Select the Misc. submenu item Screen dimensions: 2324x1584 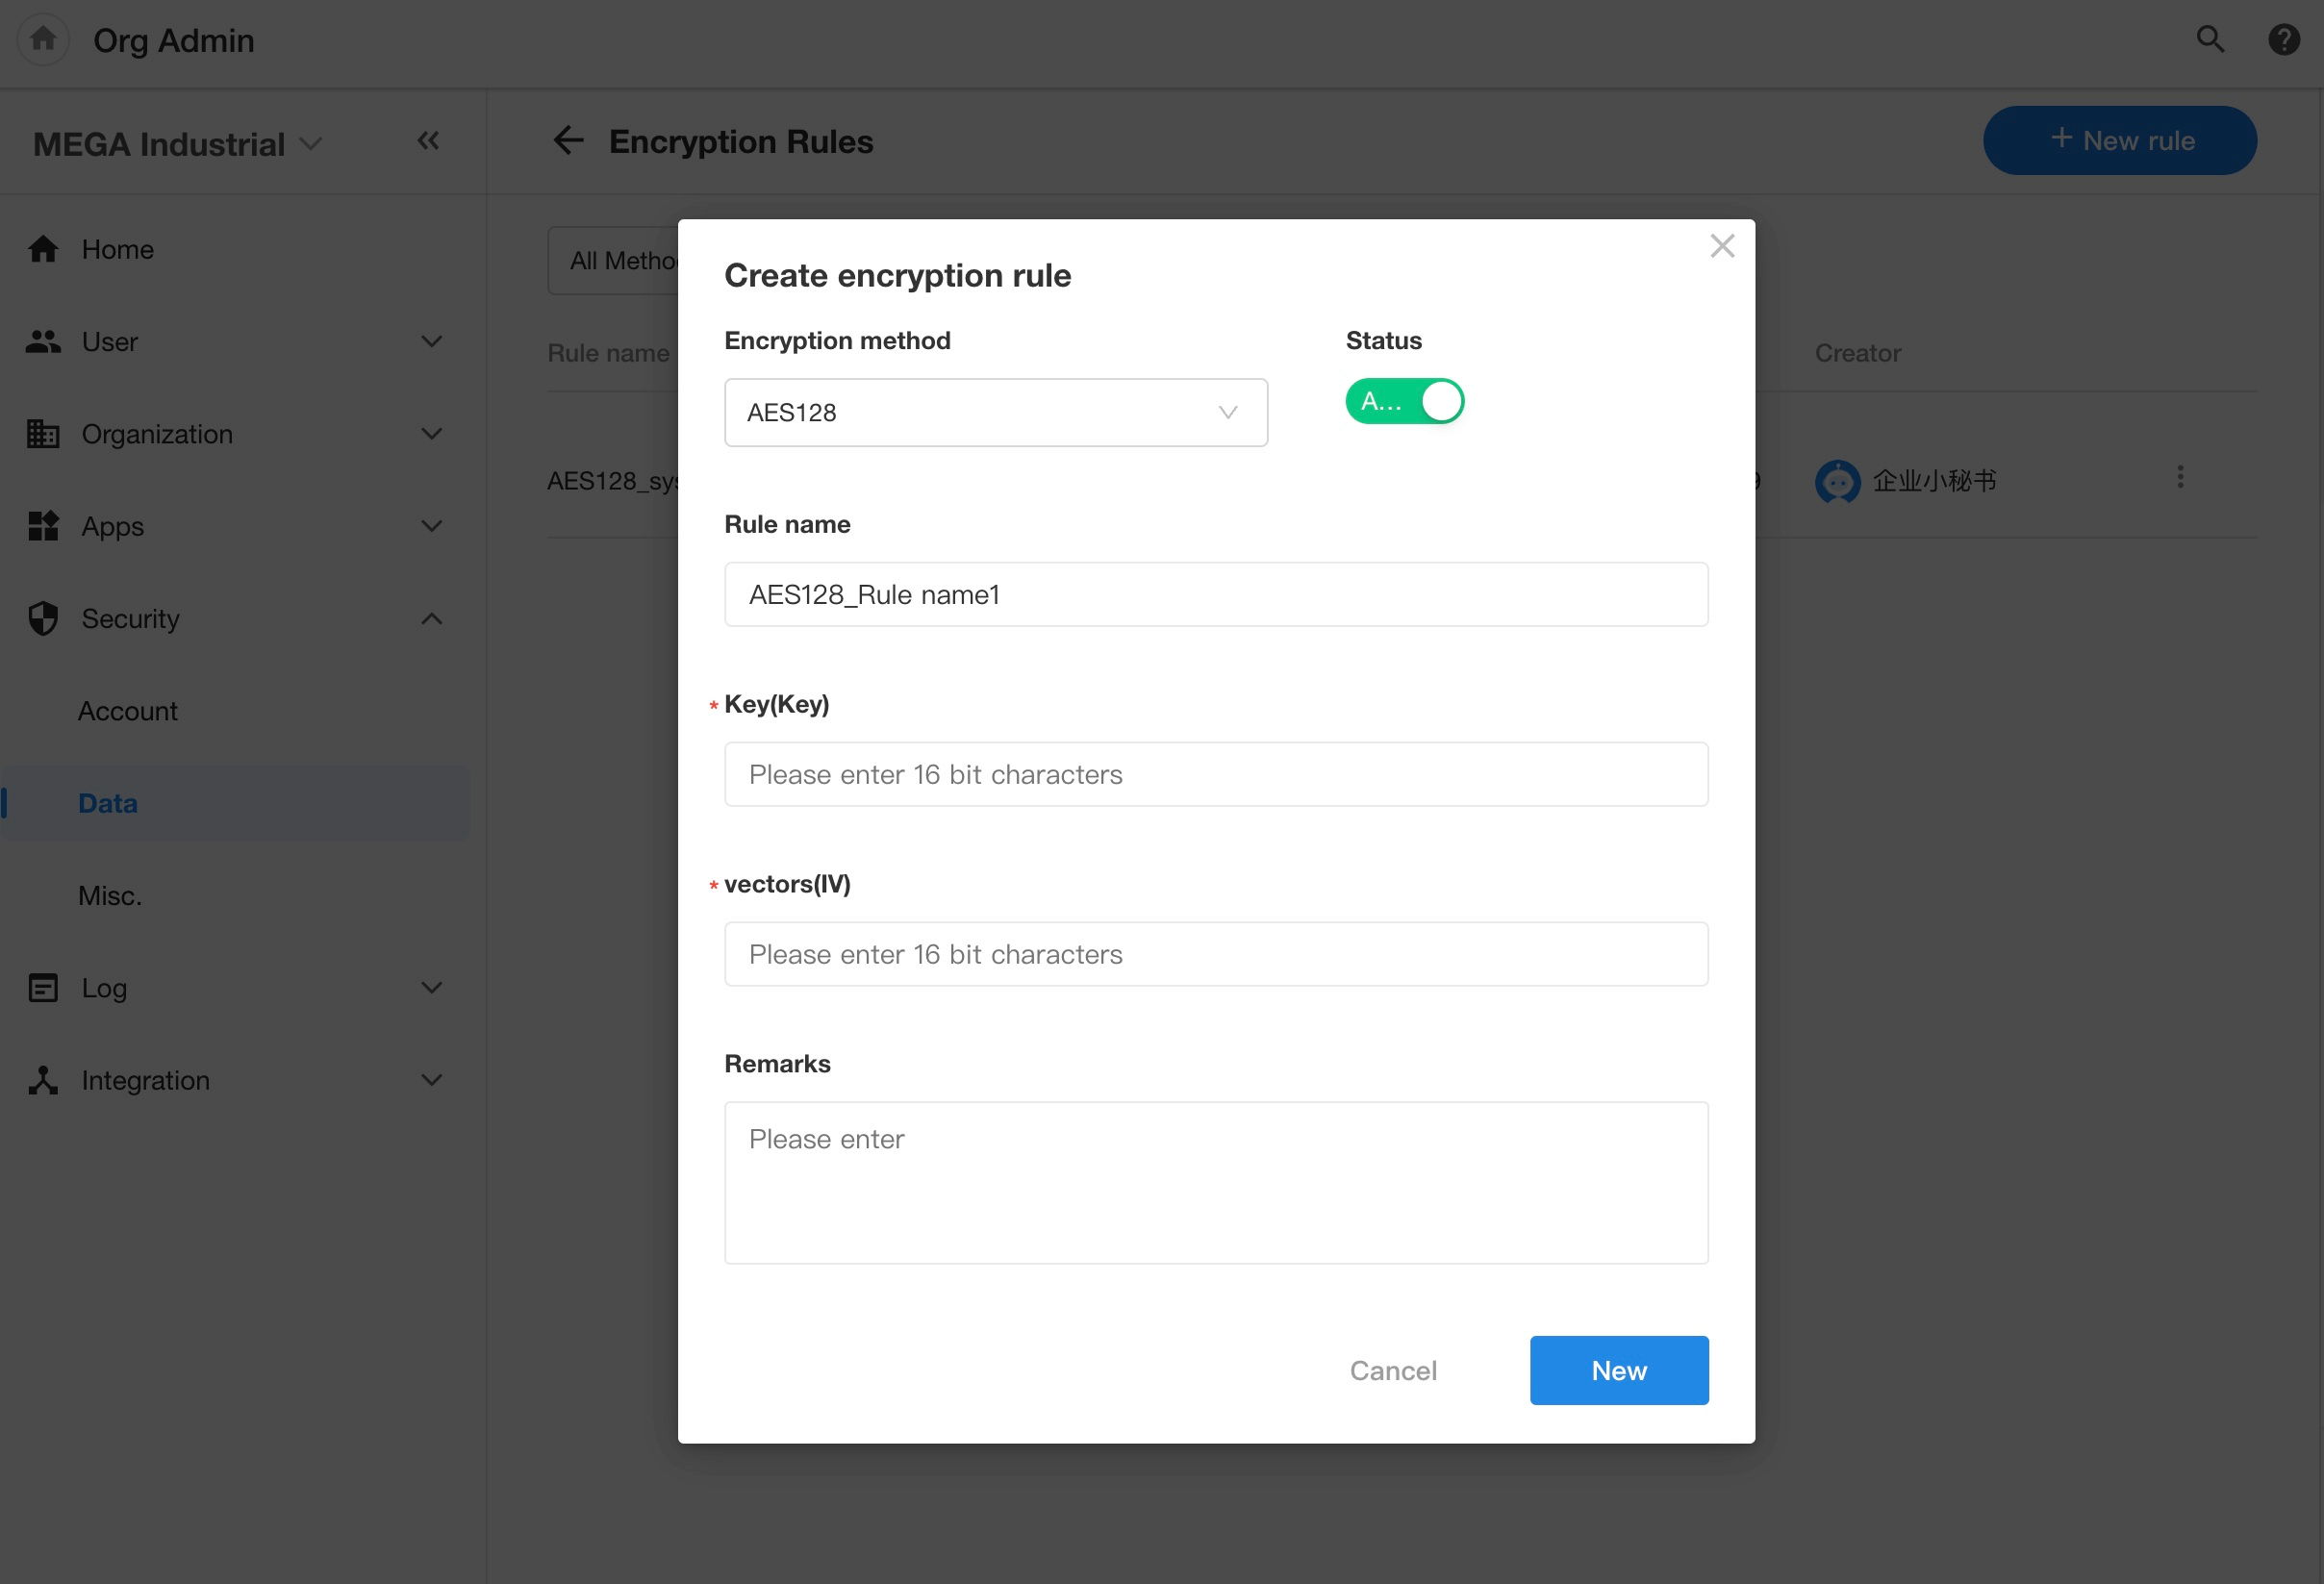pyautogui.click(x=110, y=896)
